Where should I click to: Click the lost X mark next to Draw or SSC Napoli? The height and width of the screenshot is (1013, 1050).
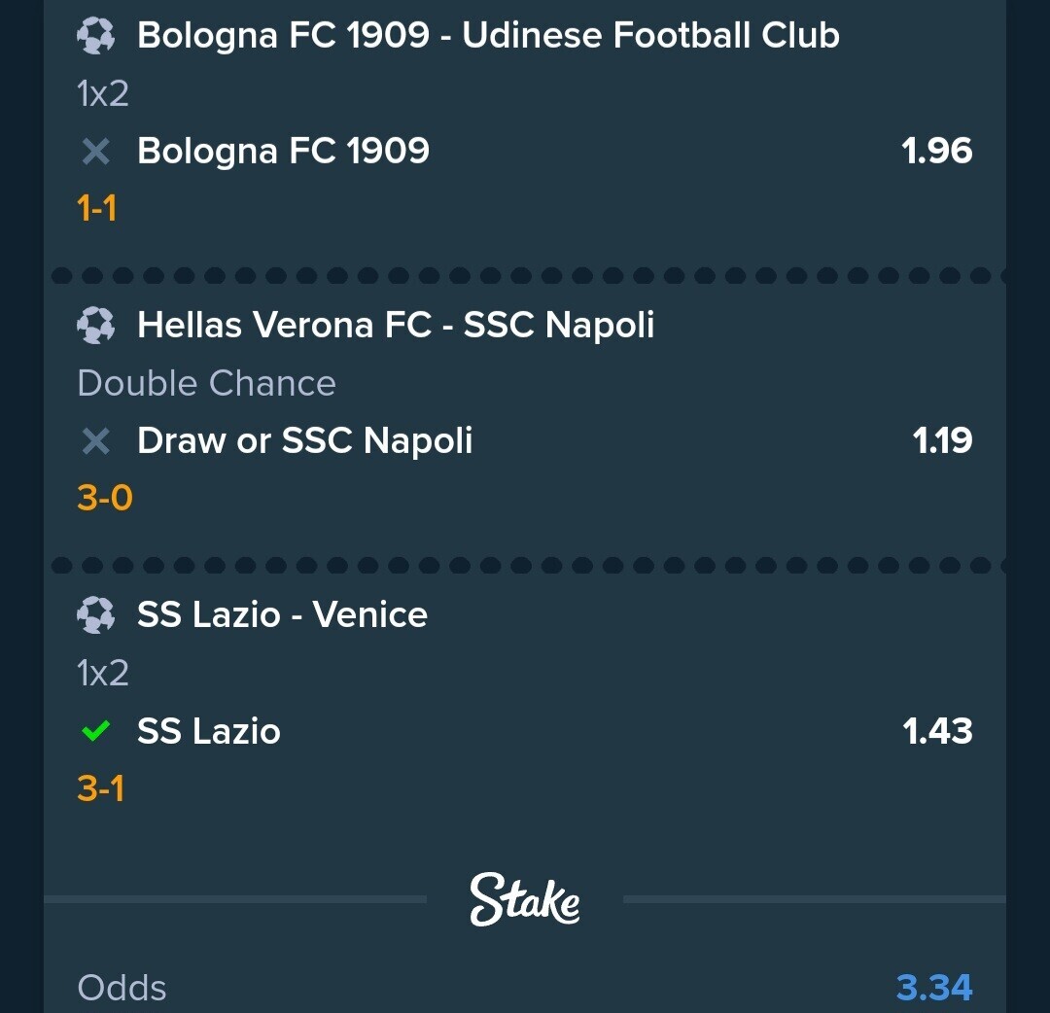pyautogui.click(x=95, y=441)
